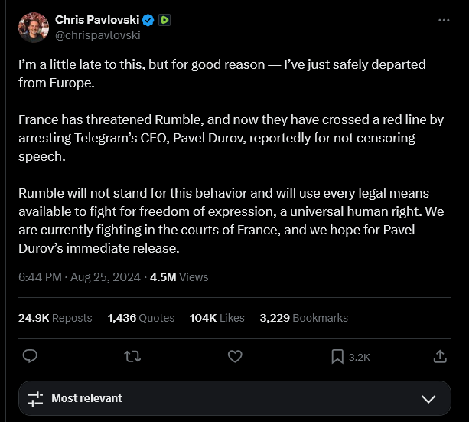
Task: Show the 104K Likes list
Action: (217, 318)
